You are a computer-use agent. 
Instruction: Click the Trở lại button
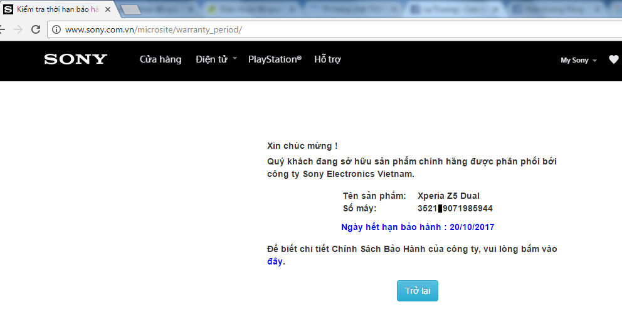(x=418, y=291)
